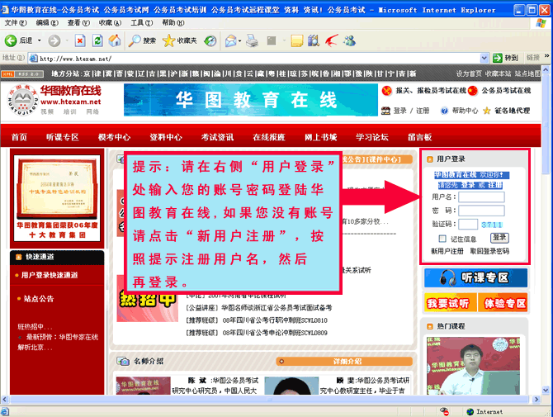Click inside the 用户名 input field
This screenshot has width=553, height=417.
pyautogui.click(x=481, y=197)
